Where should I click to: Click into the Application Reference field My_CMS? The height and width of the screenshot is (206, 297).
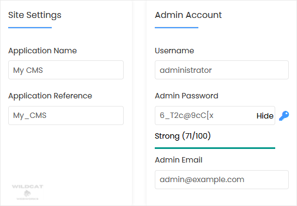66,115
